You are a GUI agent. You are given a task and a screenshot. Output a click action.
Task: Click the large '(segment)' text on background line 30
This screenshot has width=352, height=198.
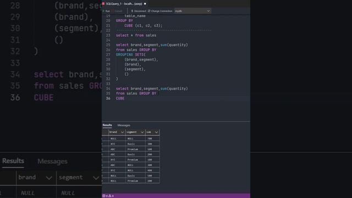pos(76,29)
